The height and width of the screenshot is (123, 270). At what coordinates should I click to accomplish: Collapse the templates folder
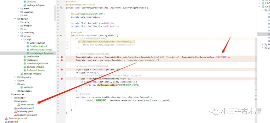point(12,101)
